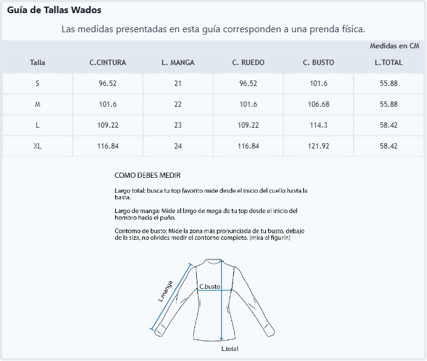Click the L.total label under the shirt
Screen dimensions: 427x361
[x=230, y=348]
